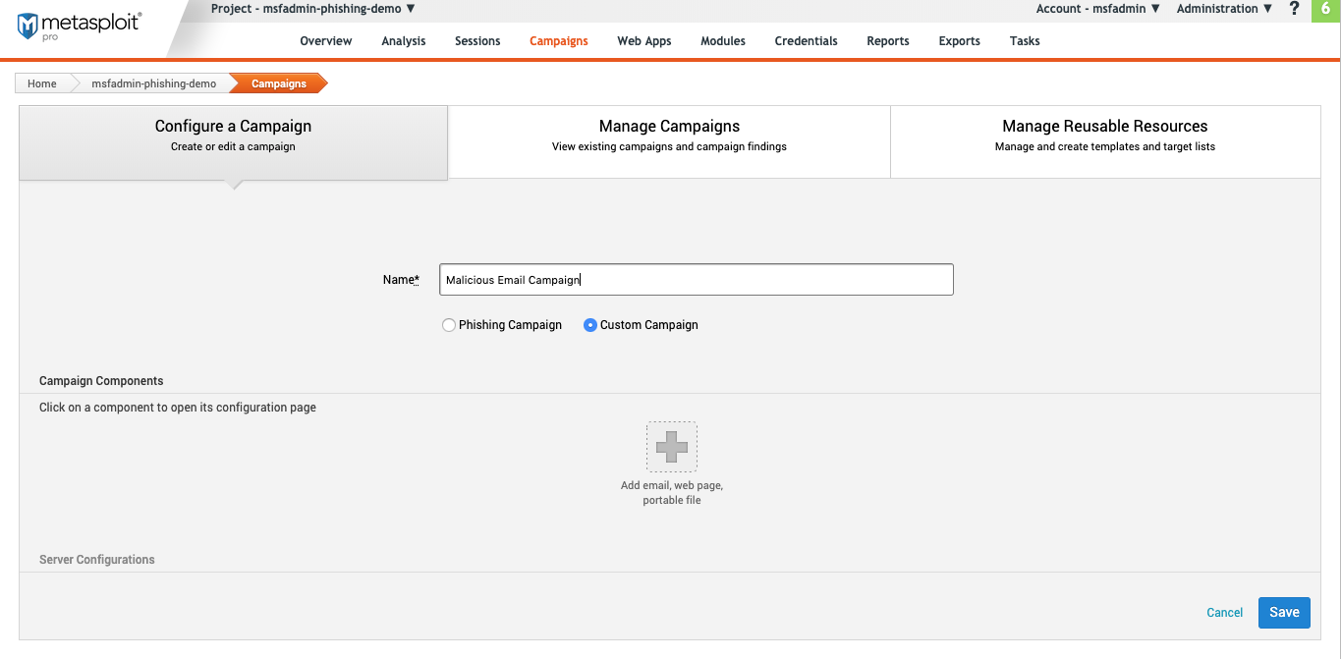Switch to Manage Reusable Resources tab
The height and width of the screenshot is (659, 1341).
pyautogui.click(x=1104, y=136)
